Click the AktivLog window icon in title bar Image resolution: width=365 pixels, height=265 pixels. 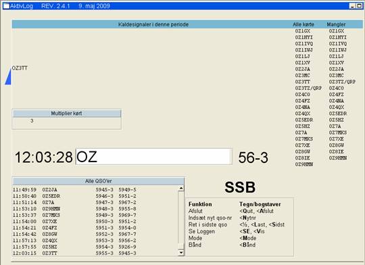pos(6,6)
